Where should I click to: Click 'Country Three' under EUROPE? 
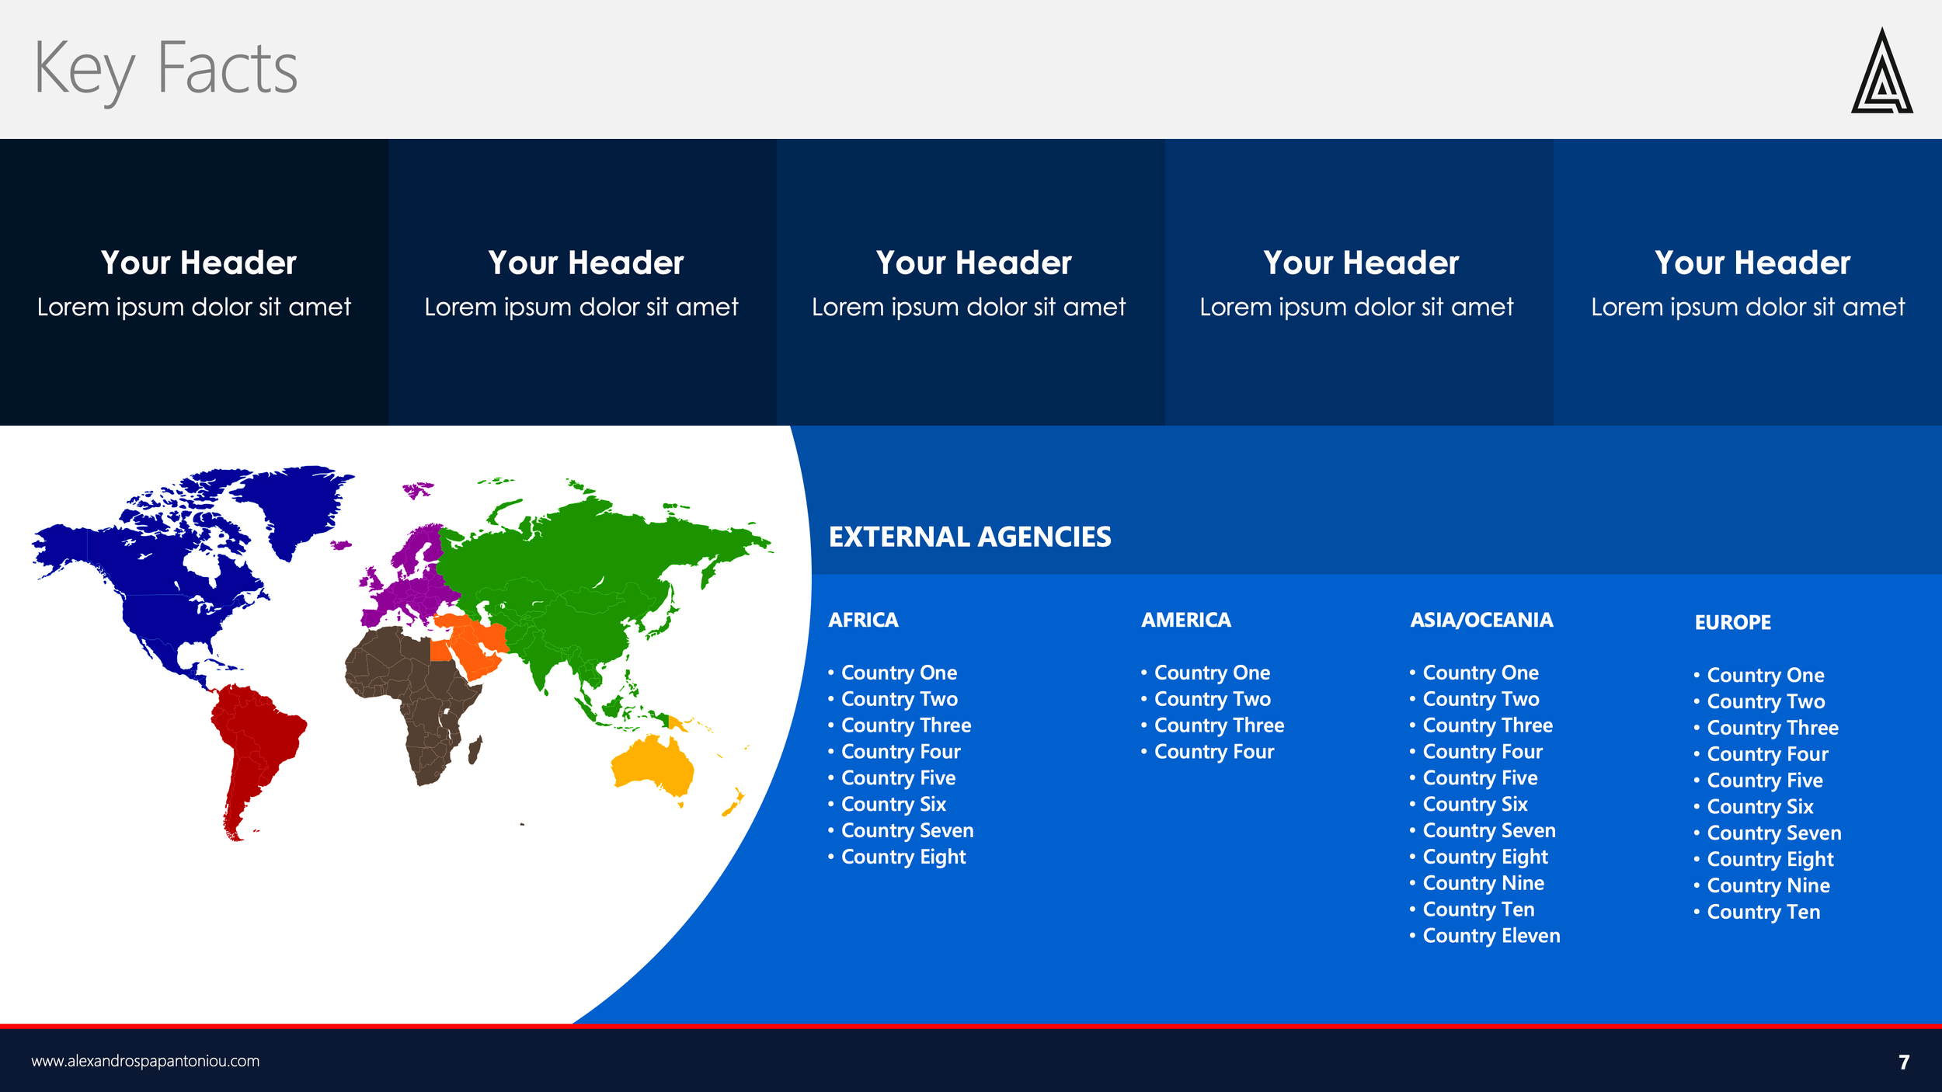point(1773,728)
